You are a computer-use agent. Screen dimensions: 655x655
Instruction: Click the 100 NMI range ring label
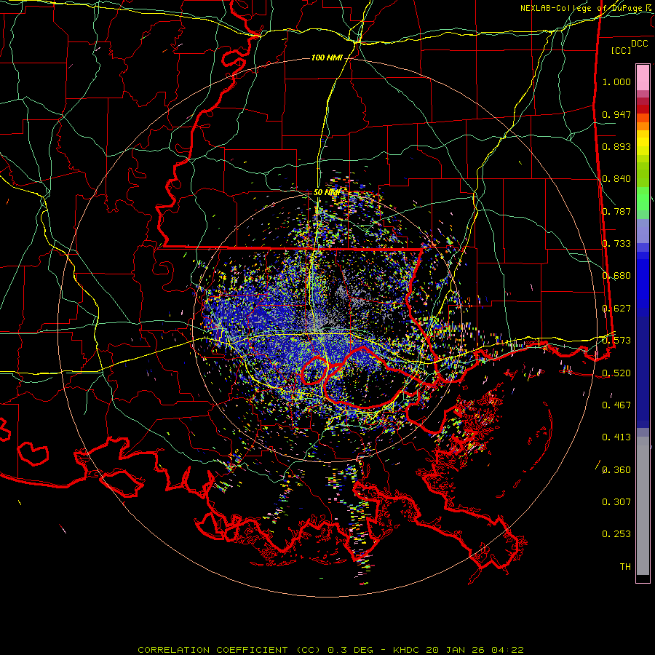tap(327, 57)
